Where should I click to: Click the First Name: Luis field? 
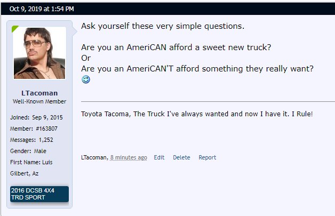tap(31, 162)
